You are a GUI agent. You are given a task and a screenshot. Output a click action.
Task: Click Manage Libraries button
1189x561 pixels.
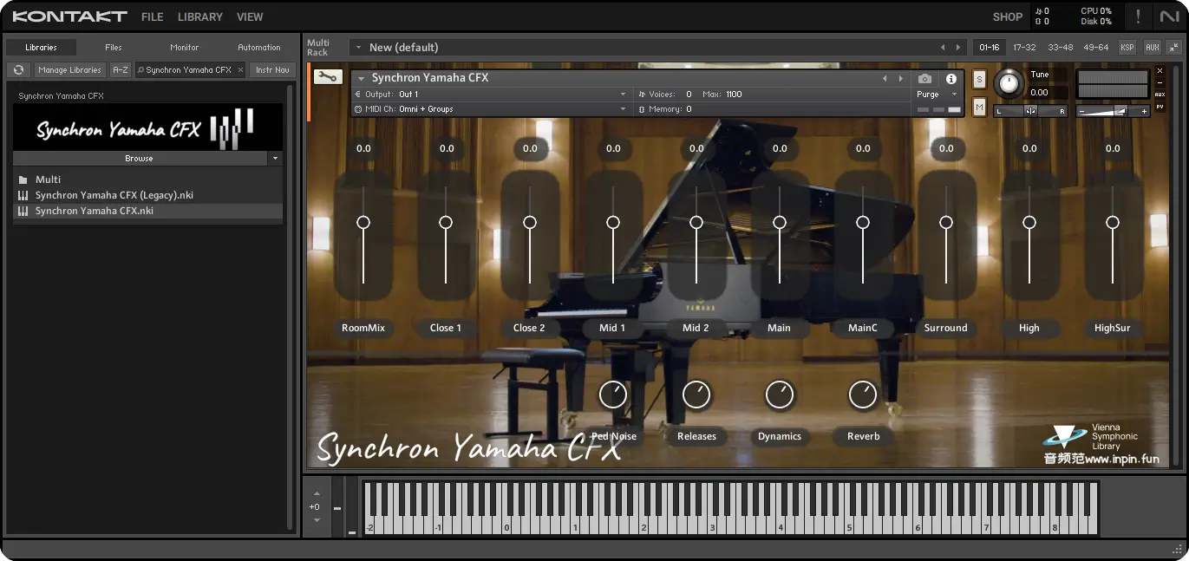[x=70, y=70]
